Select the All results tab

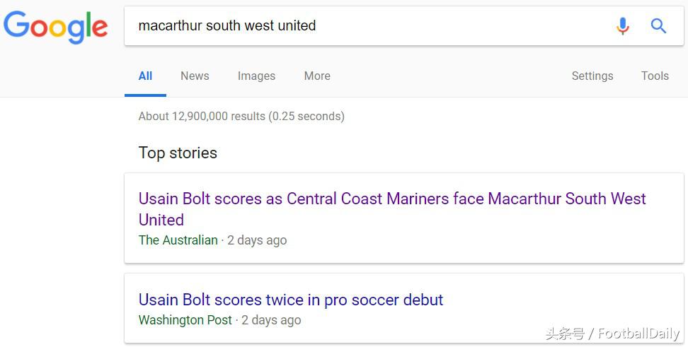coord(145,76)
